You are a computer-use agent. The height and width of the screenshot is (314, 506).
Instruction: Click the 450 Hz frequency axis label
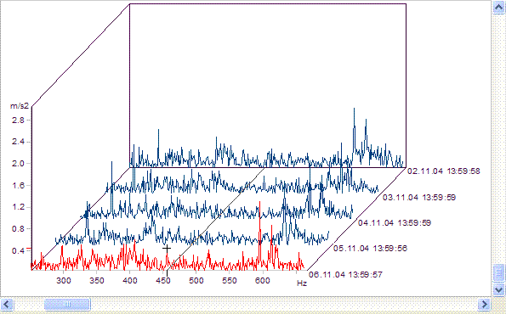click(163, 281)
